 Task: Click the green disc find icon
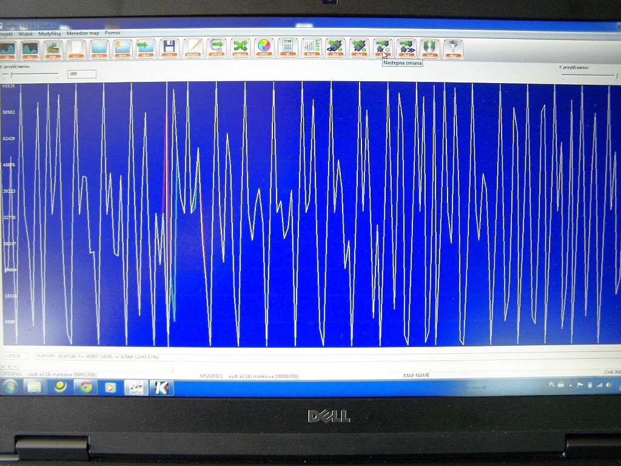tap(430, 48)
